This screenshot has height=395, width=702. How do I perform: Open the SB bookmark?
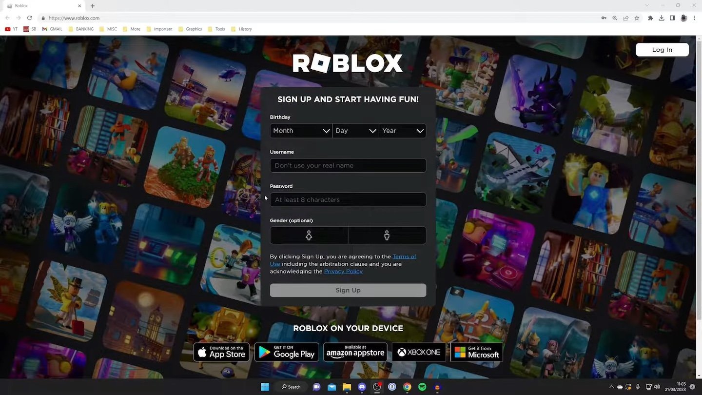coord(30,29)
